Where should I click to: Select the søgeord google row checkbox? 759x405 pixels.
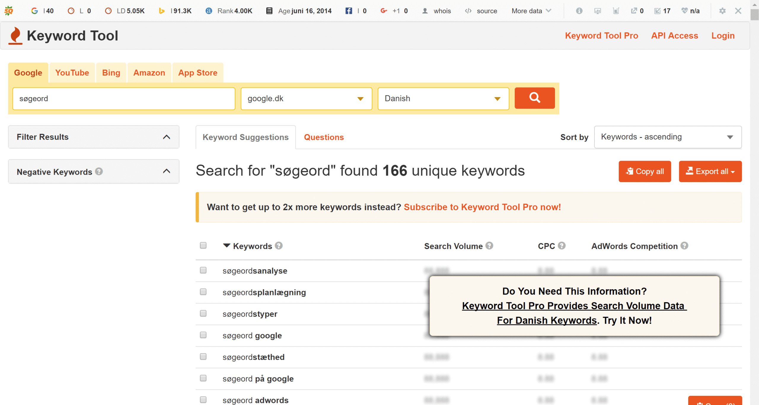[x=203, y=335]
